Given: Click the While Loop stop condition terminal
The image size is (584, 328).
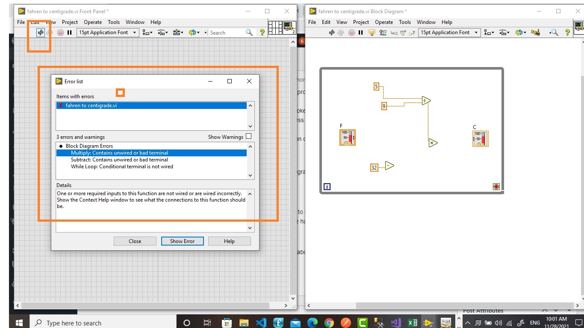Looking at the screenshot, I should point(496,186).
